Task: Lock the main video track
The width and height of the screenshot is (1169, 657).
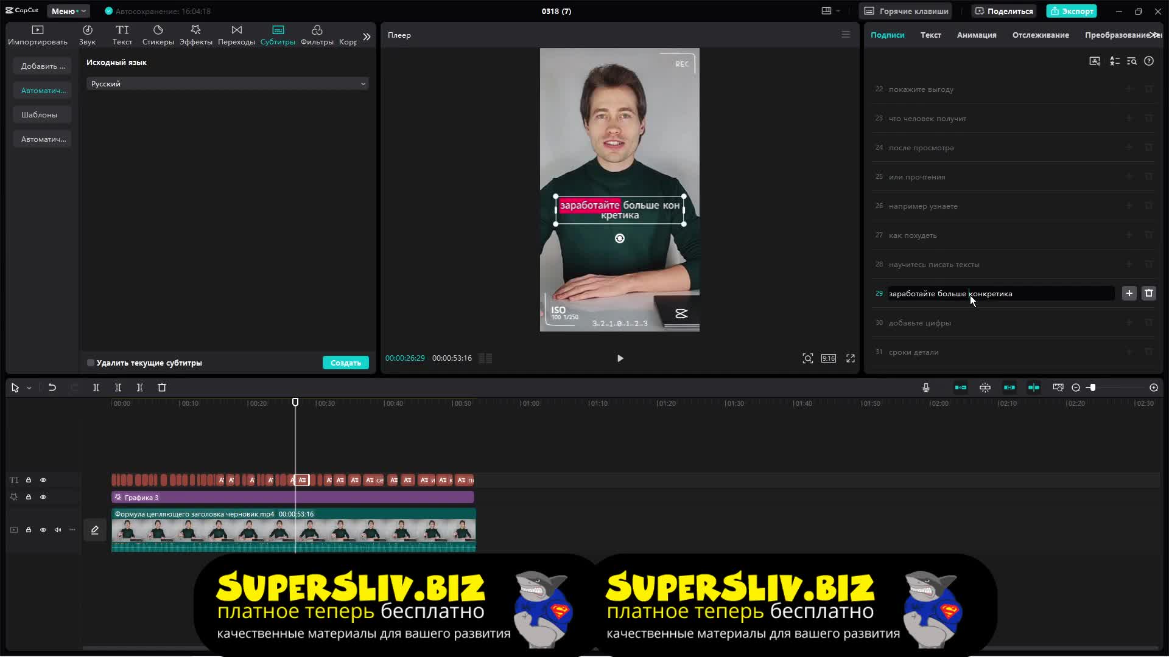Action: tap(28, 530)
